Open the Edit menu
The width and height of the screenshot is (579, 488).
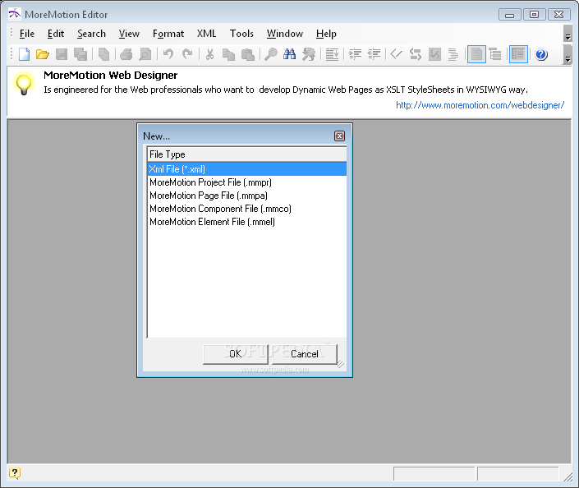coord(56,34)
